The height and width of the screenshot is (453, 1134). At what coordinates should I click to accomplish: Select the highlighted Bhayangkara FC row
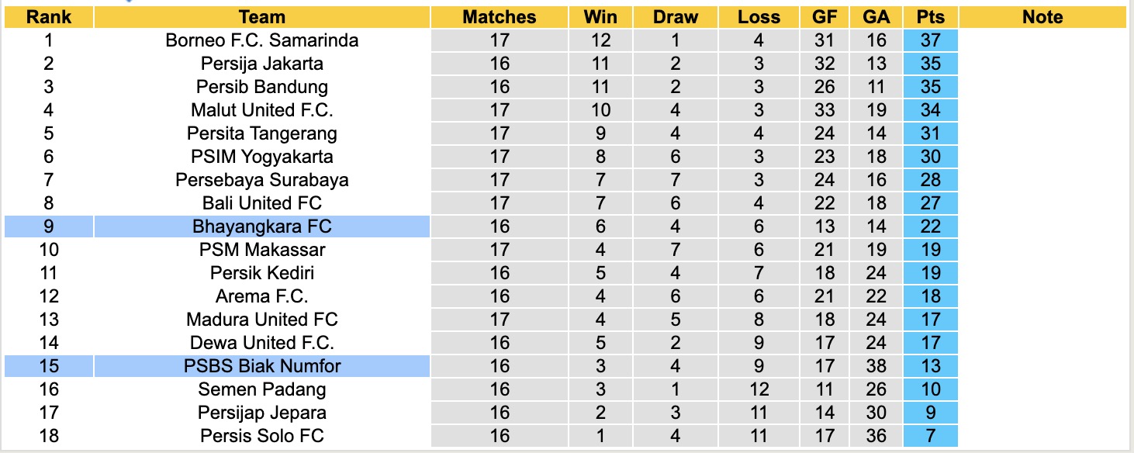[262, 226]
